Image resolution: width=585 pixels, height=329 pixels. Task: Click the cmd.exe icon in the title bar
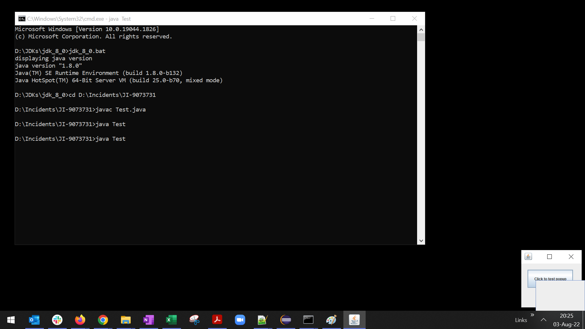click(22, 19)
